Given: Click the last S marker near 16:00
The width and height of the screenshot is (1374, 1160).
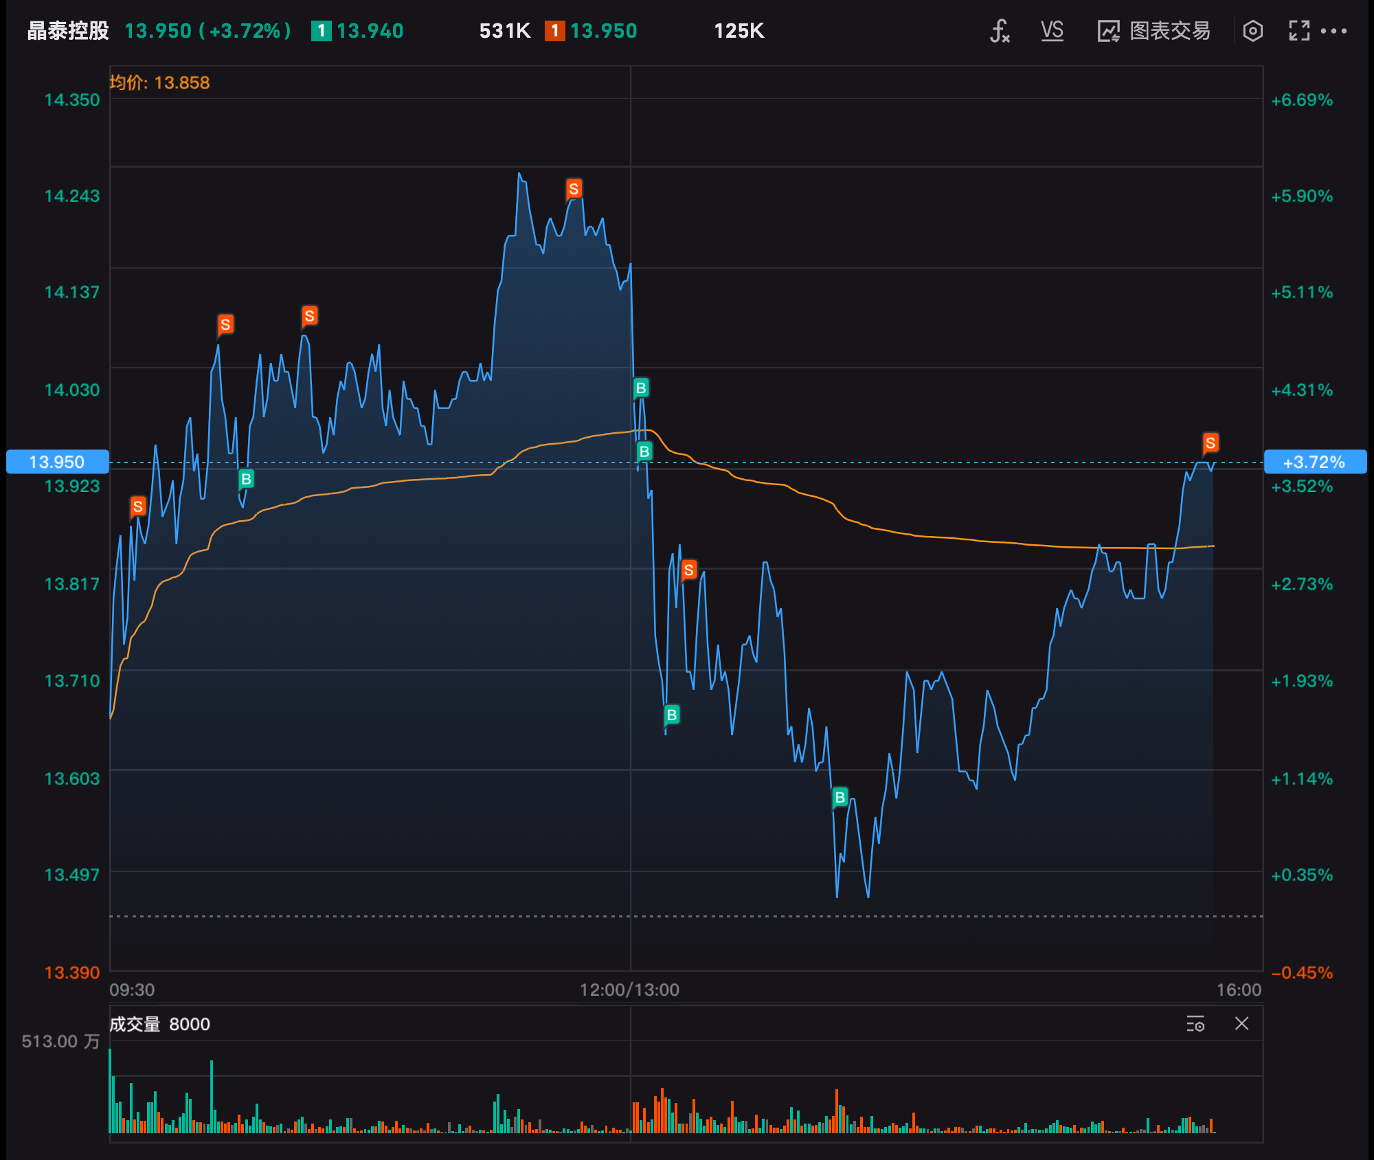Looking at the screenshot, I should coord(1210,443).
